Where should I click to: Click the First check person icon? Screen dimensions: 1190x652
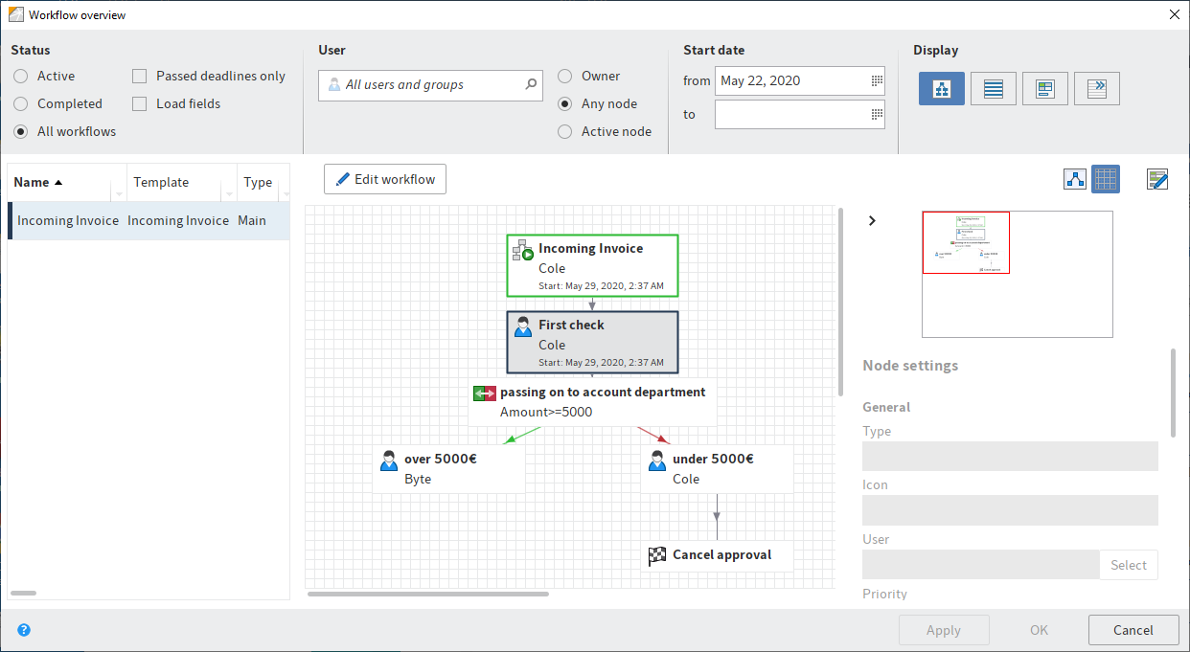click(x=522, y=327)
